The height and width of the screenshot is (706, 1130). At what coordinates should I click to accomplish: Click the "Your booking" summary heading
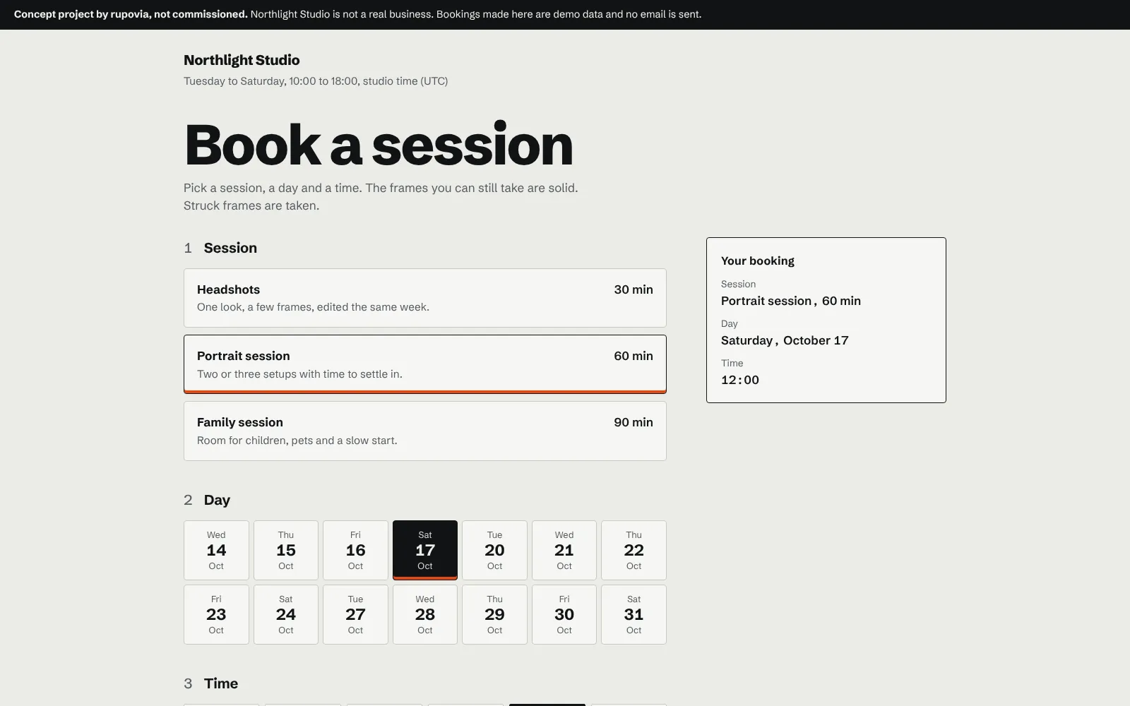pos(758,261)
